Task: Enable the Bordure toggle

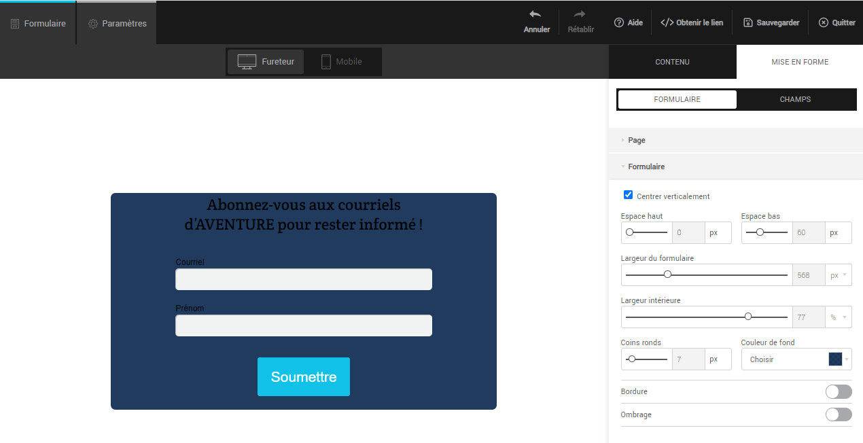Action: click(838, 392)
